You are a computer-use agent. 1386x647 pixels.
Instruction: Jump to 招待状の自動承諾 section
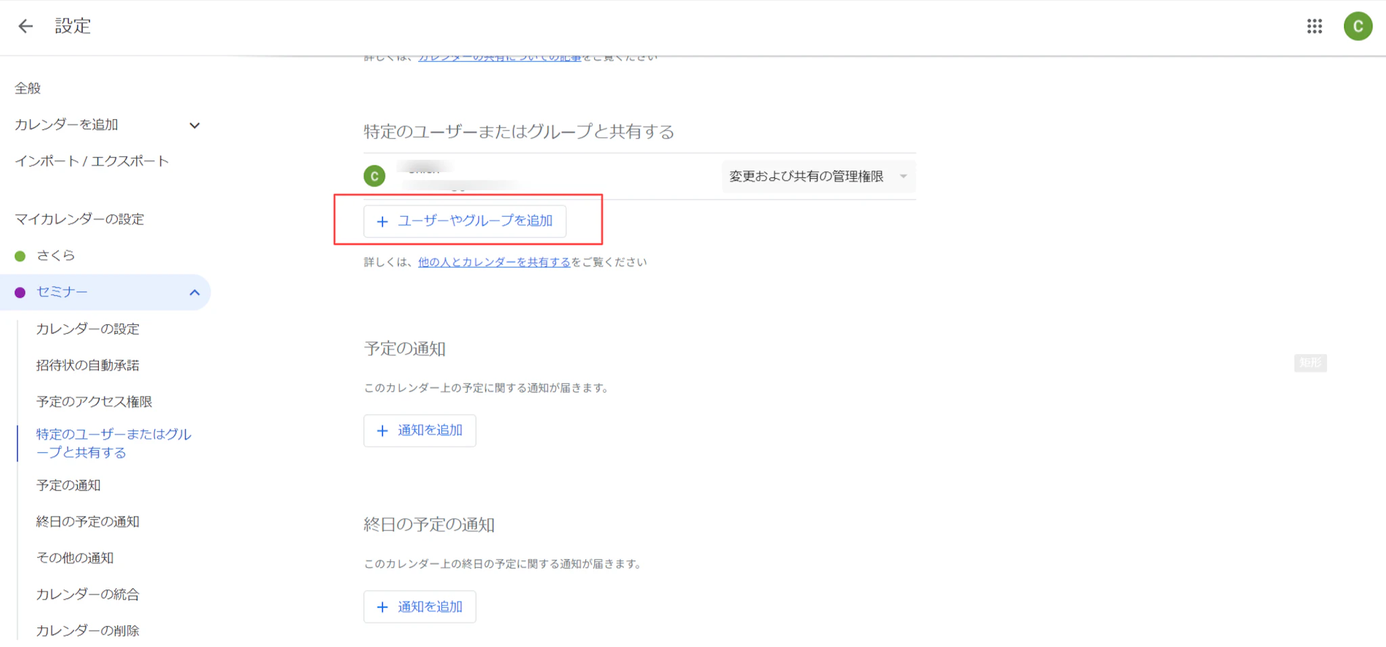click(87, 365)
